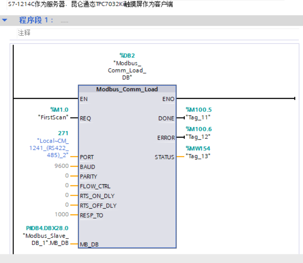Click the 注释 comment field
The height and width of the screenshot is (263, 303).
tap(24, 33)
